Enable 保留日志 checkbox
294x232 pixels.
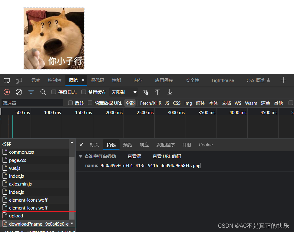click(54, 92)
